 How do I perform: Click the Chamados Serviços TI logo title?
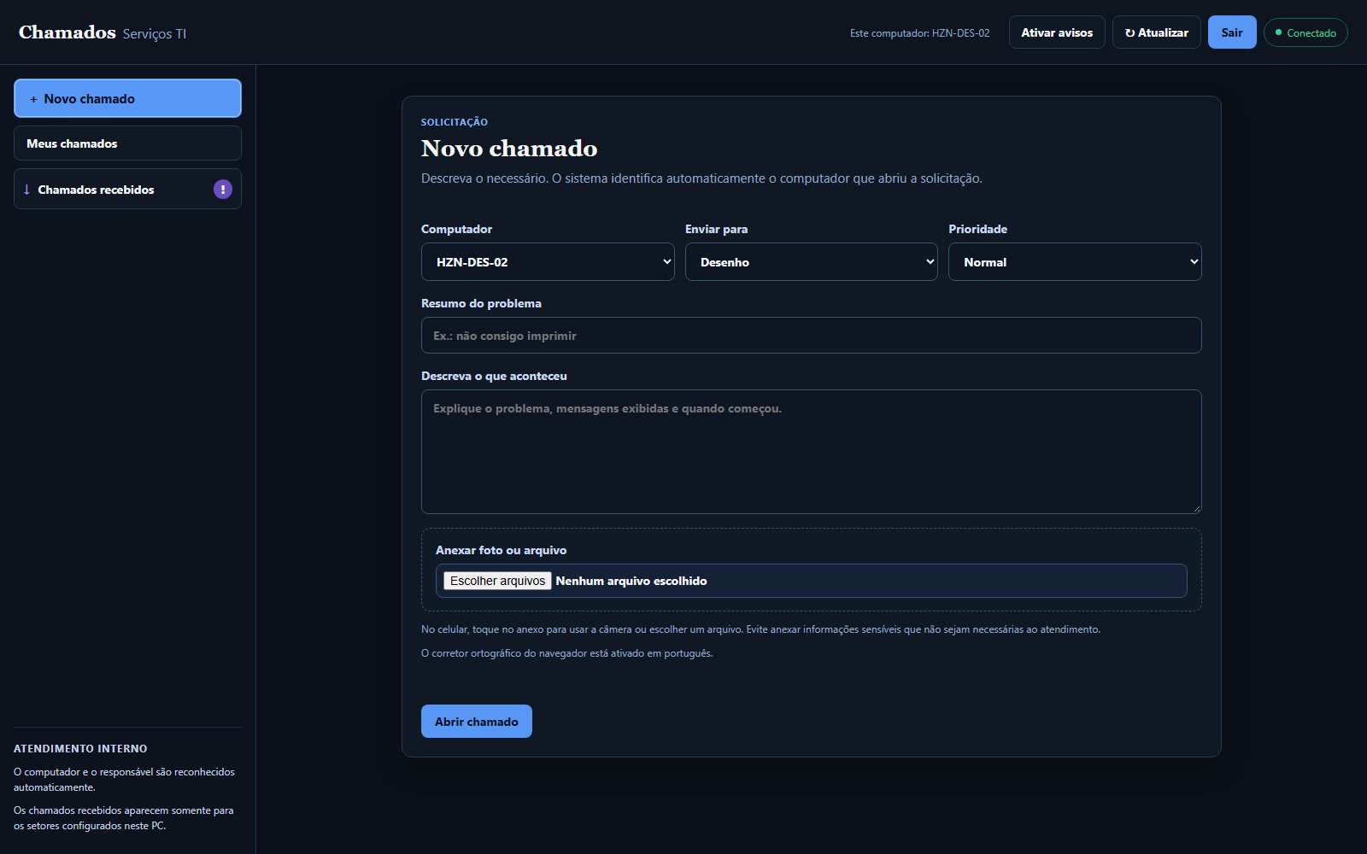pos(103,32)
